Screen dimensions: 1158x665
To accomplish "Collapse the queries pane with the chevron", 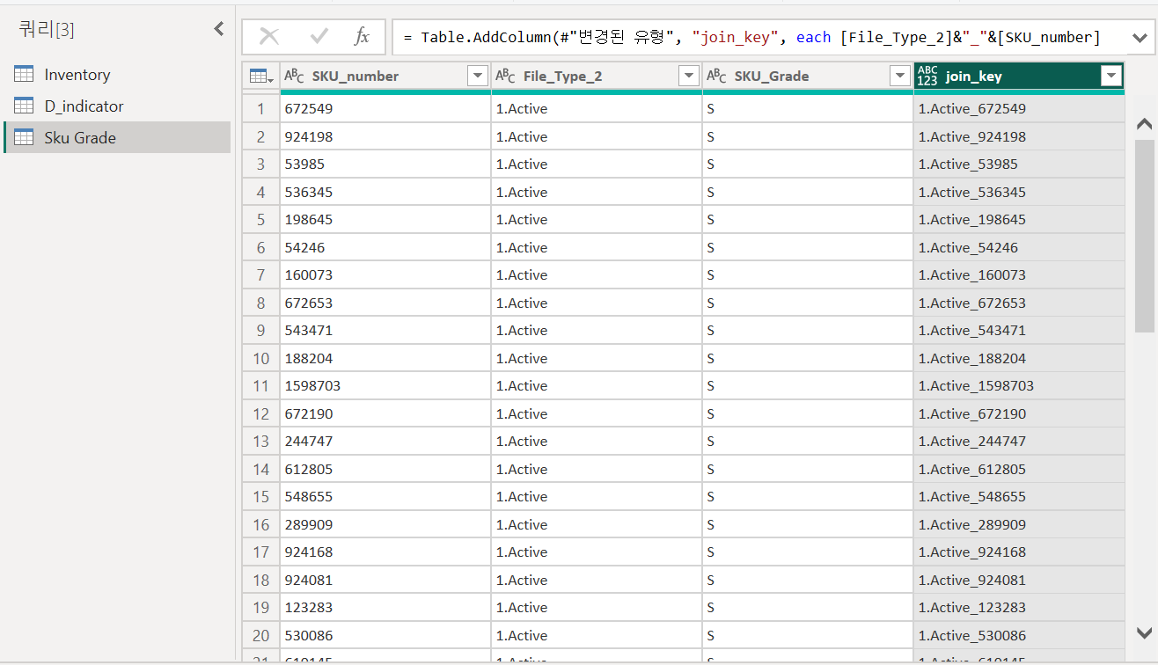I will coord(218,27).
